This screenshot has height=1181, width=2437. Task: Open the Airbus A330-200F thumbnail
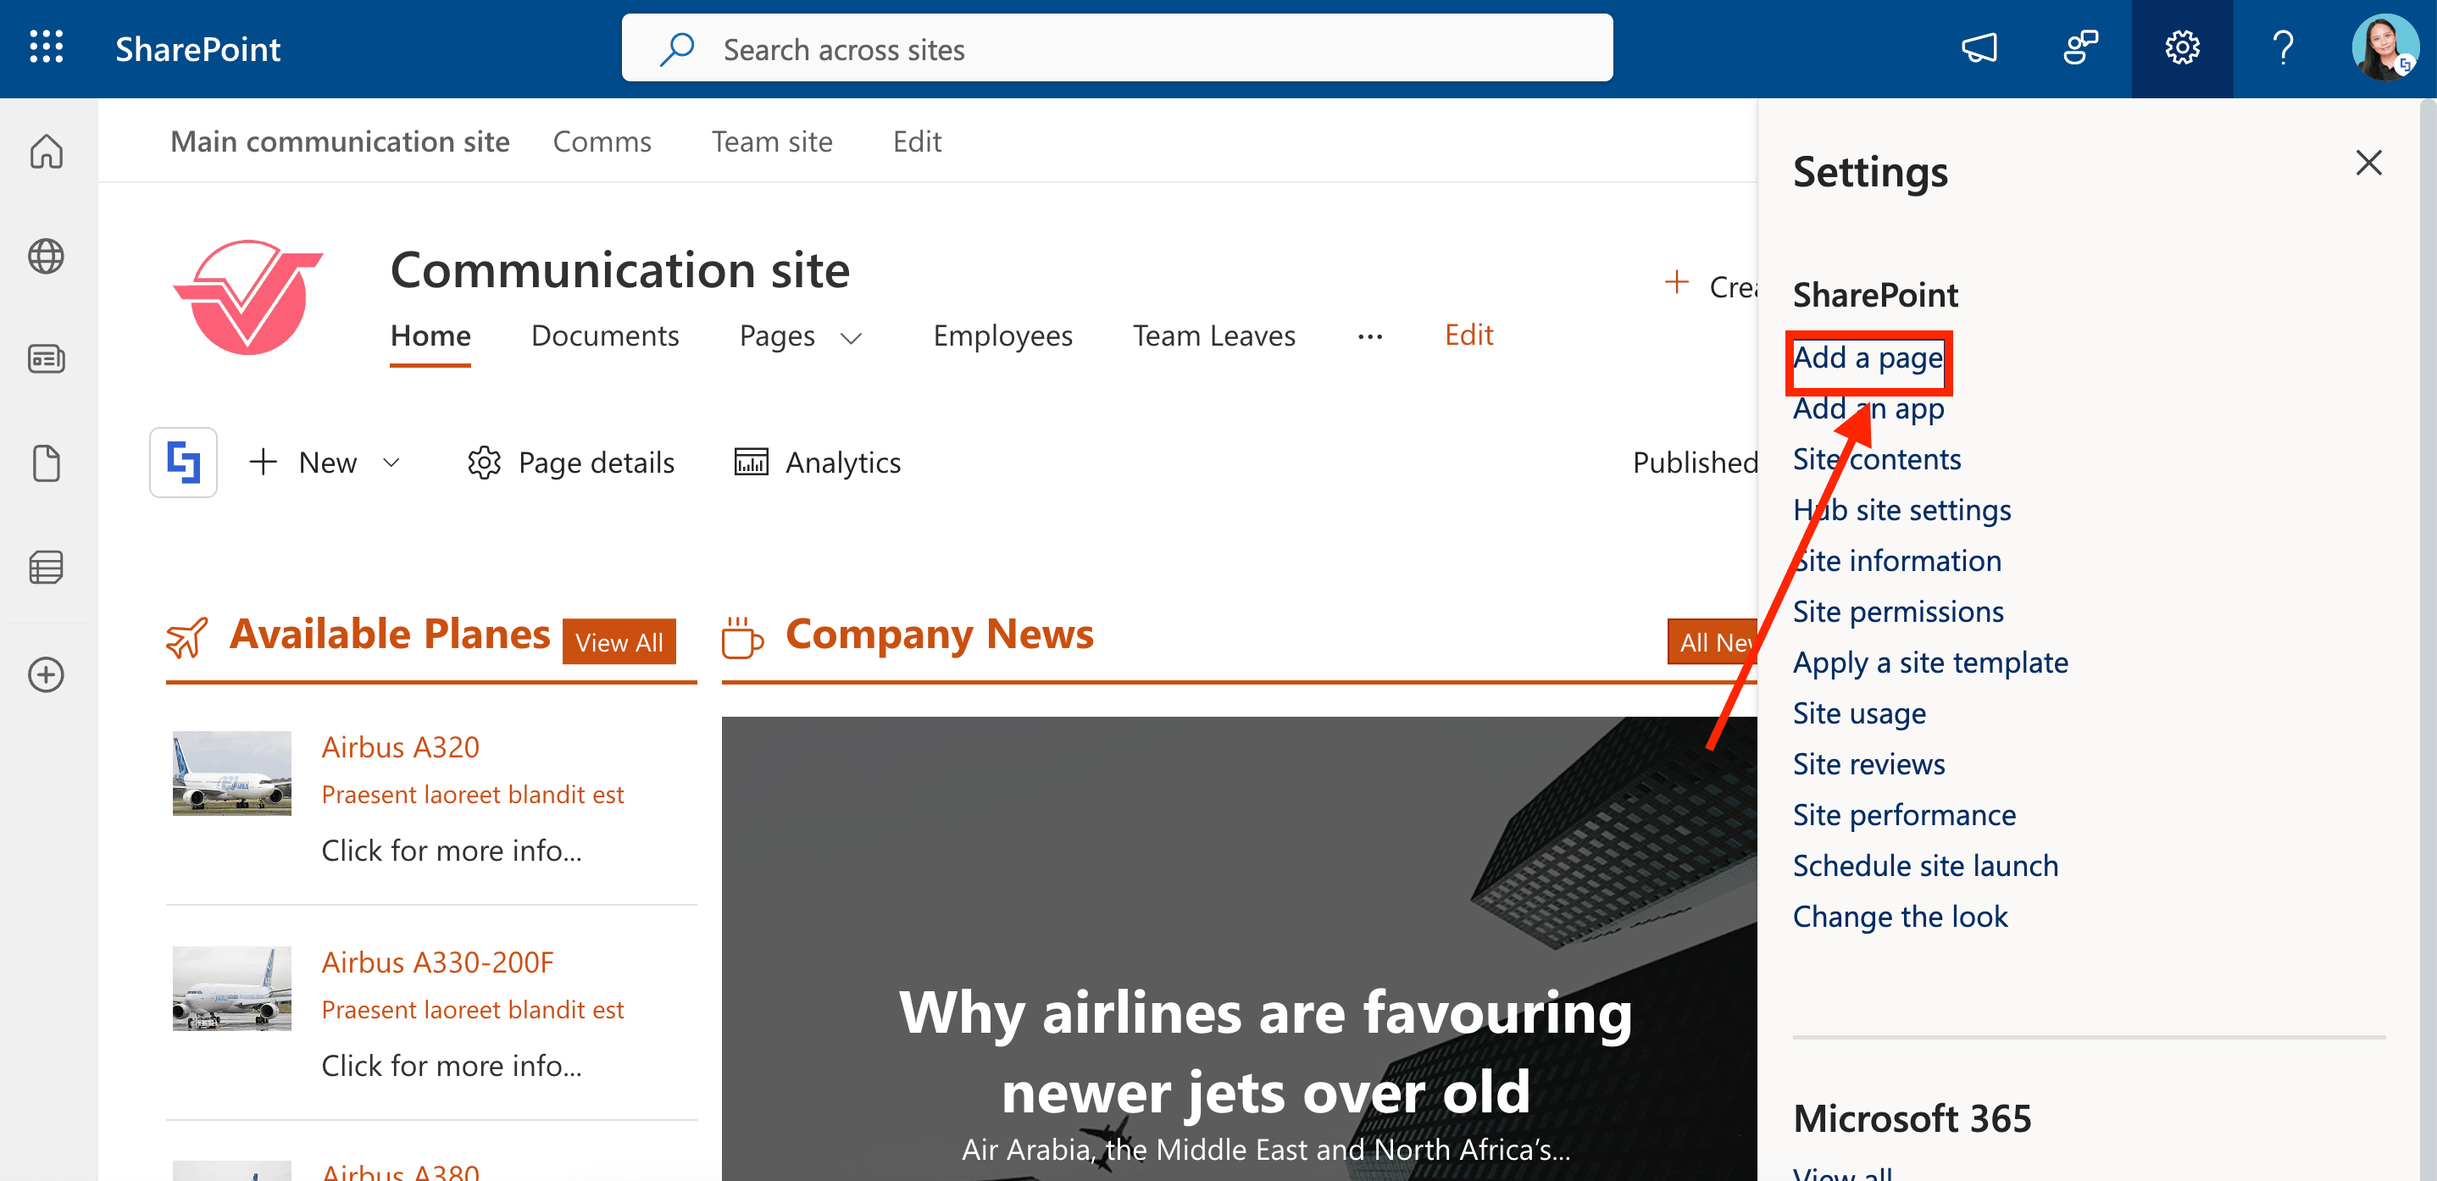point(232,989)
